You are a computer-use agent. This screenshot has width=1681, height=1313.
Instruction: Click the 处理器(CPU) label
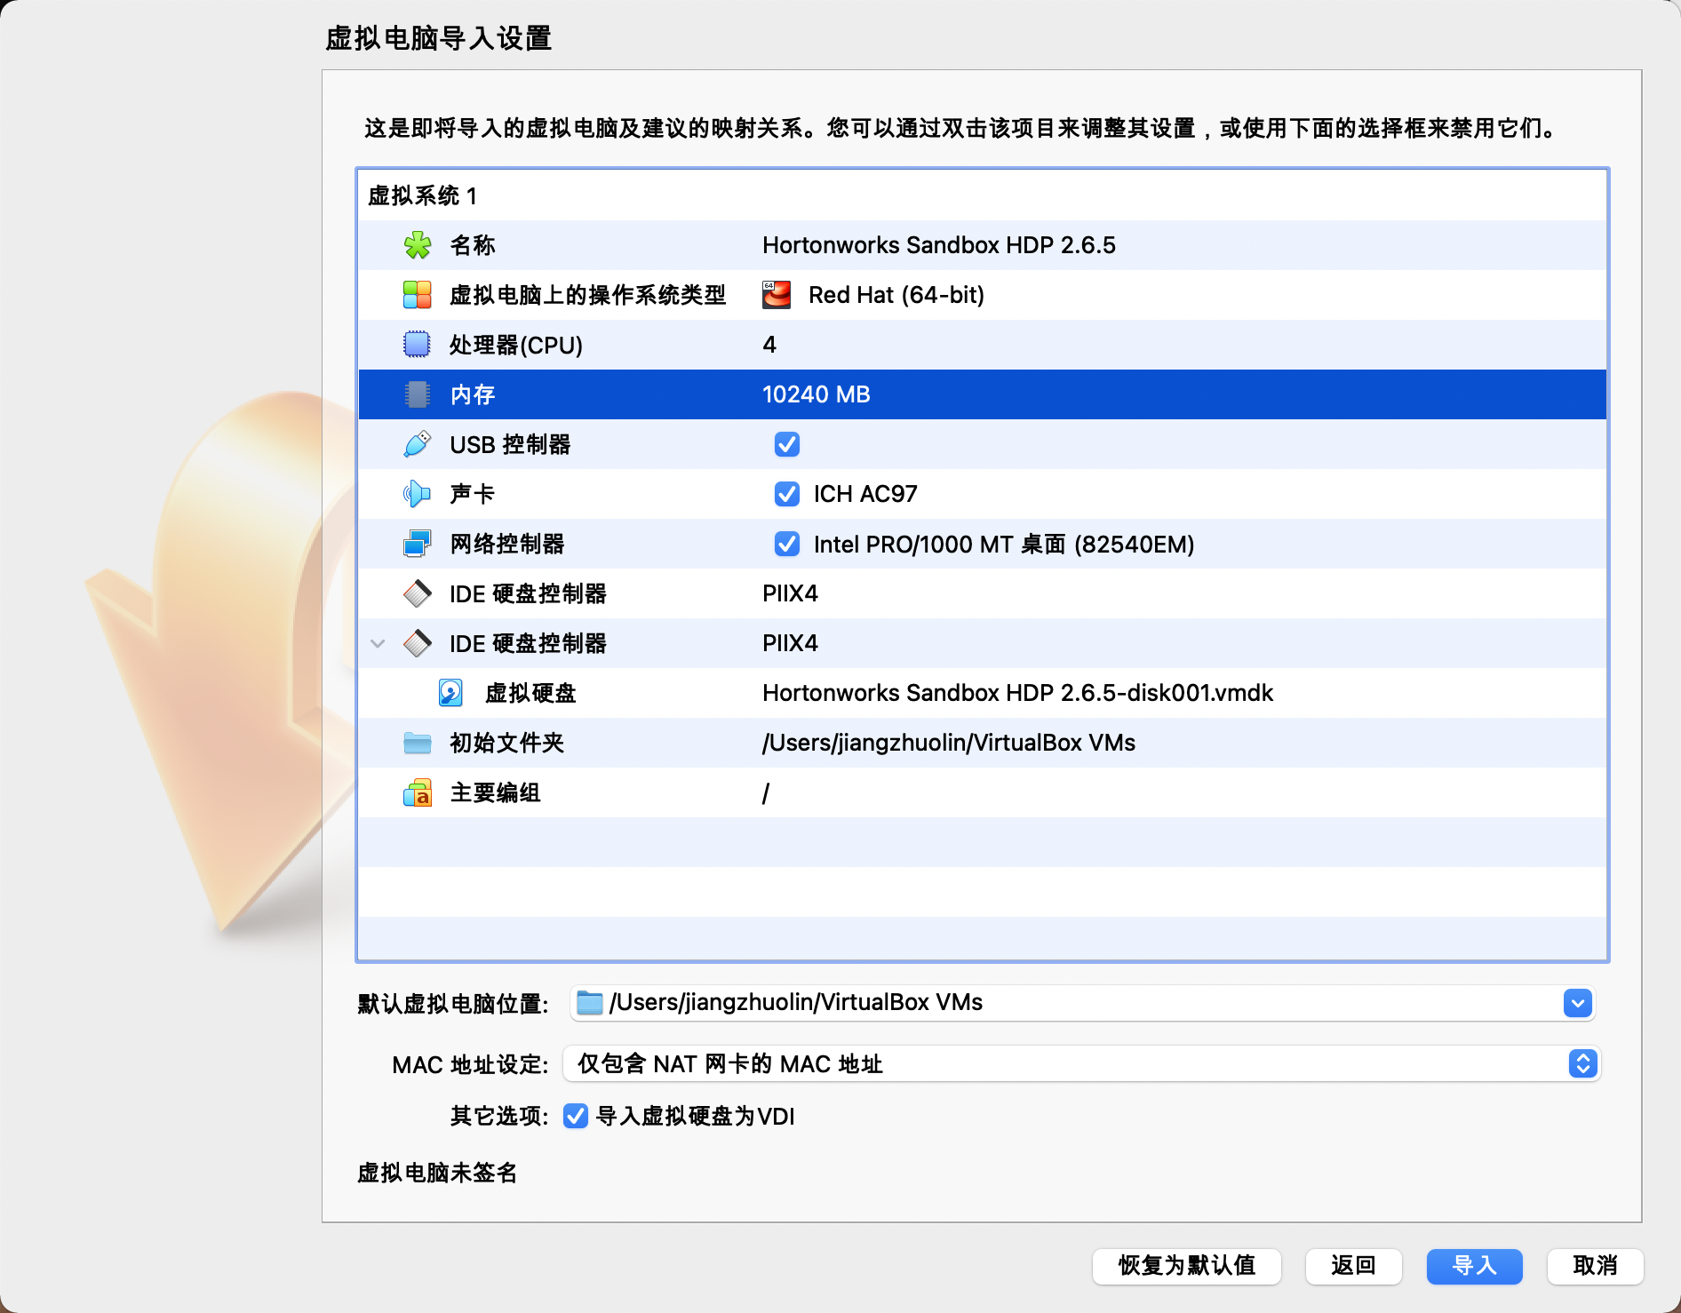point(516,345)
